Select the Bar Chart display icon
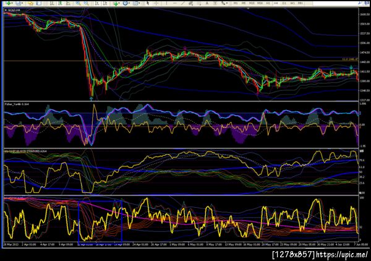 [x=52, y=3]
